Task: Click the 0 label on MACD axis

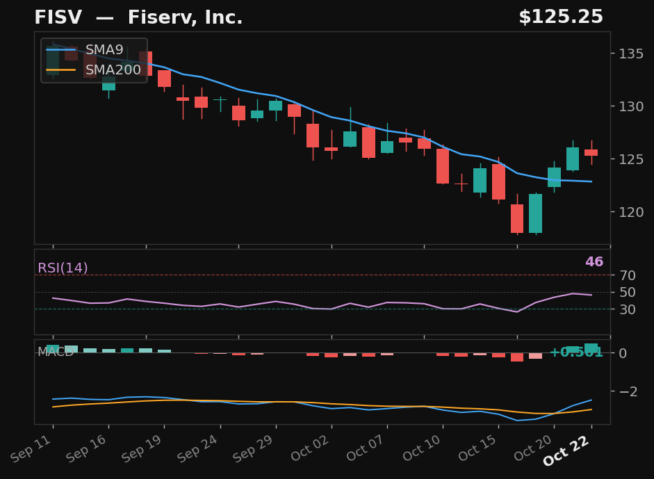Action: click(623, 353)
